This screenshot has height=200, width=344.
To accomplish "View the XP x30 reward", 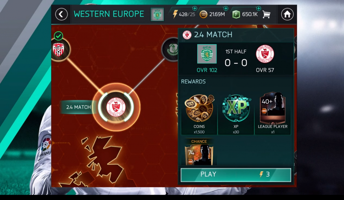I will tap(236, 113).
